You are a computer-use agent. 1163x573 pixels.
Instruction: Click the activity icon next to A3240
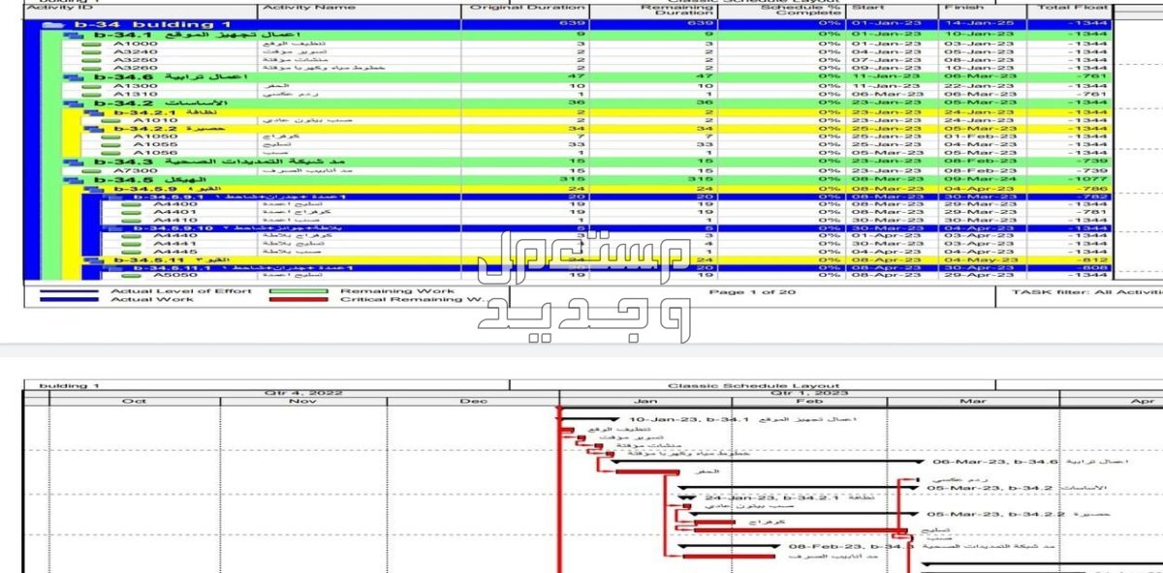[x=93, y=52]
